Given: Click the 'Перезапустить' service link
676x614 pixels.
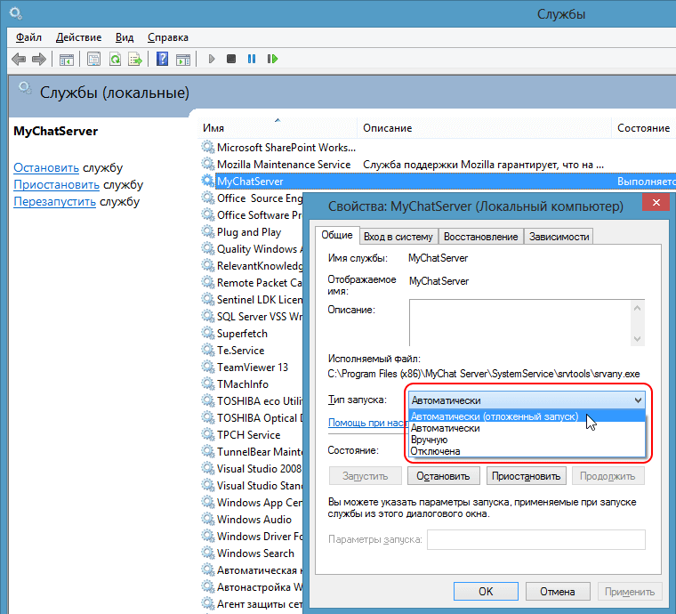Looking at the screenshot, I should point(54,202).
